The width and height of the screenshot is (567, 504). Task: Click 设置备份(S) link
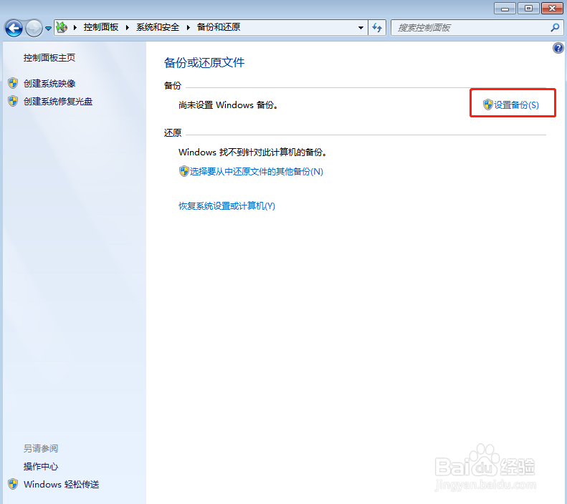(x=516, y=105)
